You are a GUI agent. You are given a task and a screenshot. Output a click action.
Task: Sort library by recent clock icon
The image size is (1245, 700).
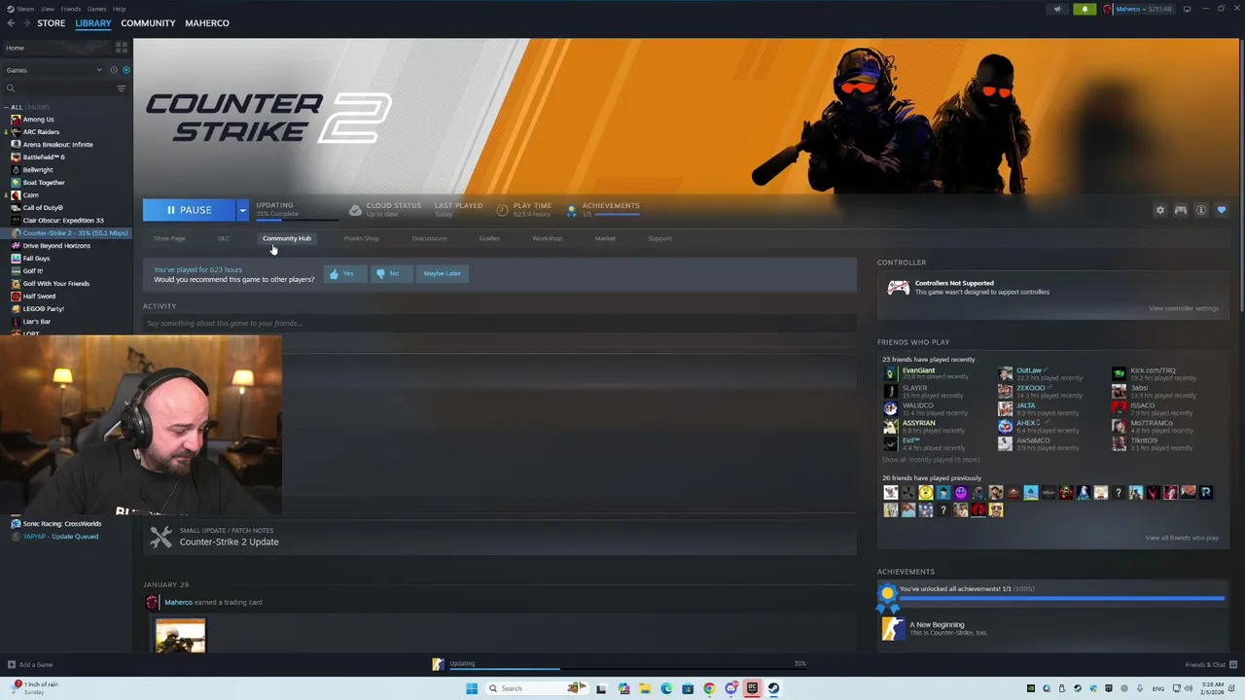tap(113, 70)
